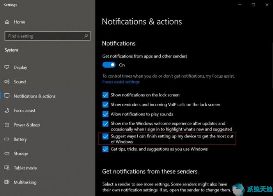Screen dimensions: 273x196
Task: Click the 'Get notifications from apps and other senders' label
Action: point(145,56)
